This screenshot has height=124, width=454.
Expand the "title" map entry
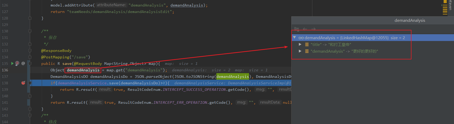[300, 44]
